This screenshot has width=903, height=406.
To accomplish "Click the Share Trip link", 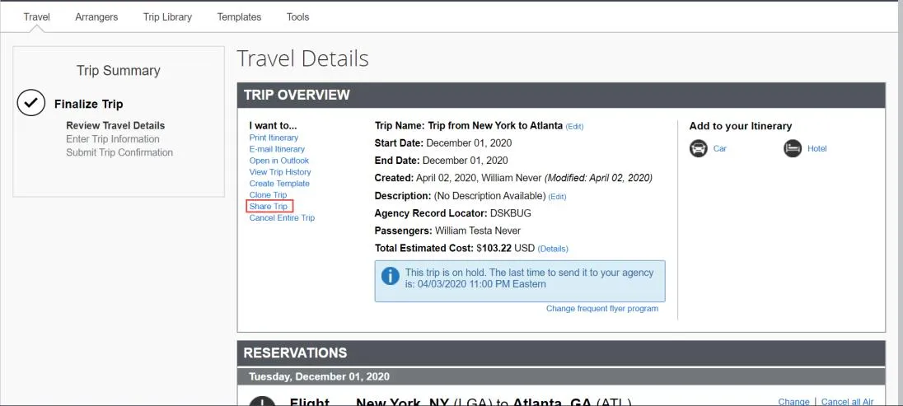I will click(269, 206).
